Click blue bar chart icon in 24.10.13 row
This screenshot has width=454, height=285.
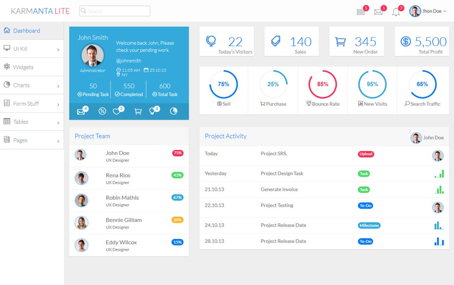[x=439, y=226]
